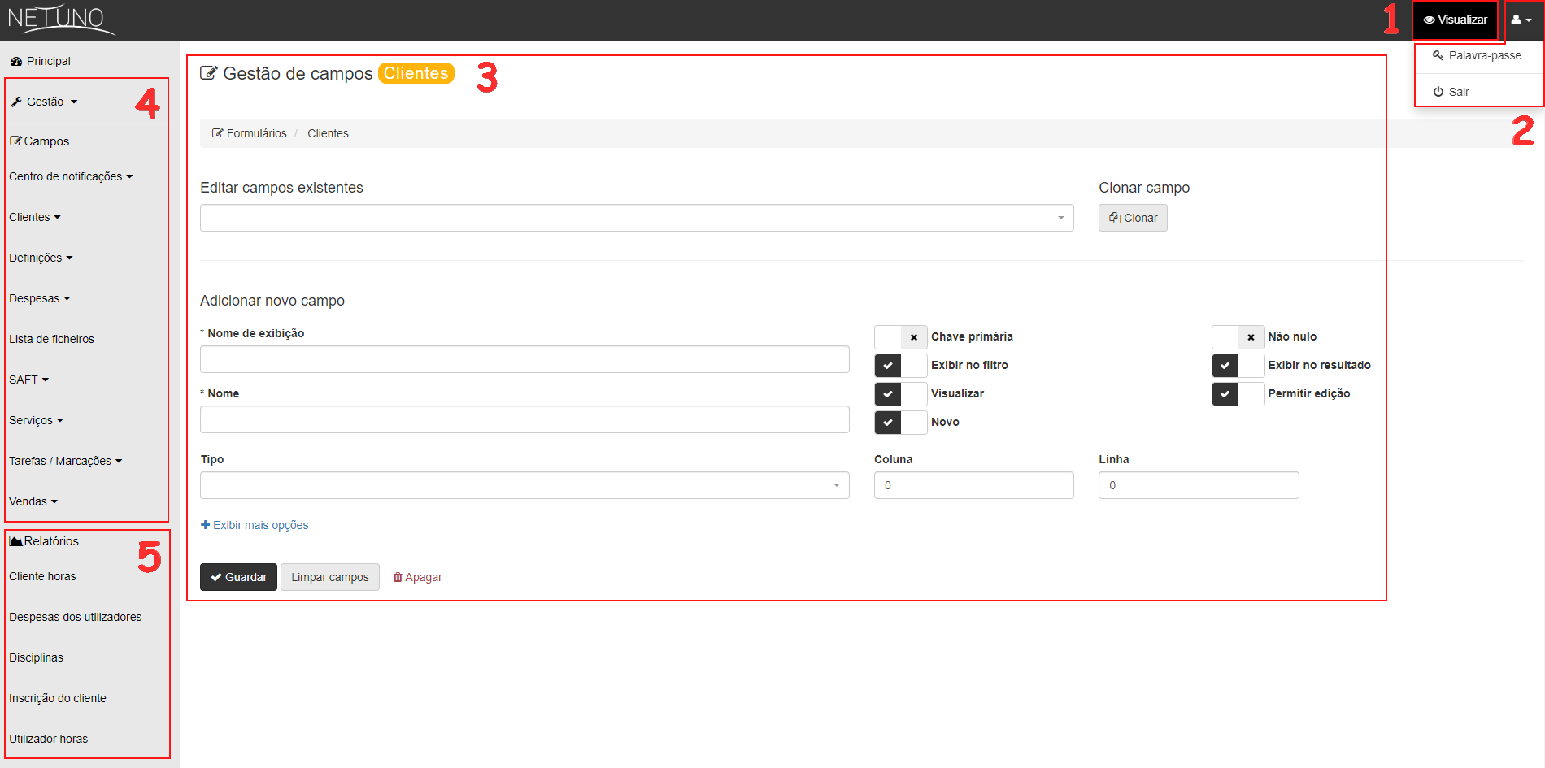
Task: Open Utilizador horas report
Action: coord(48,739)
